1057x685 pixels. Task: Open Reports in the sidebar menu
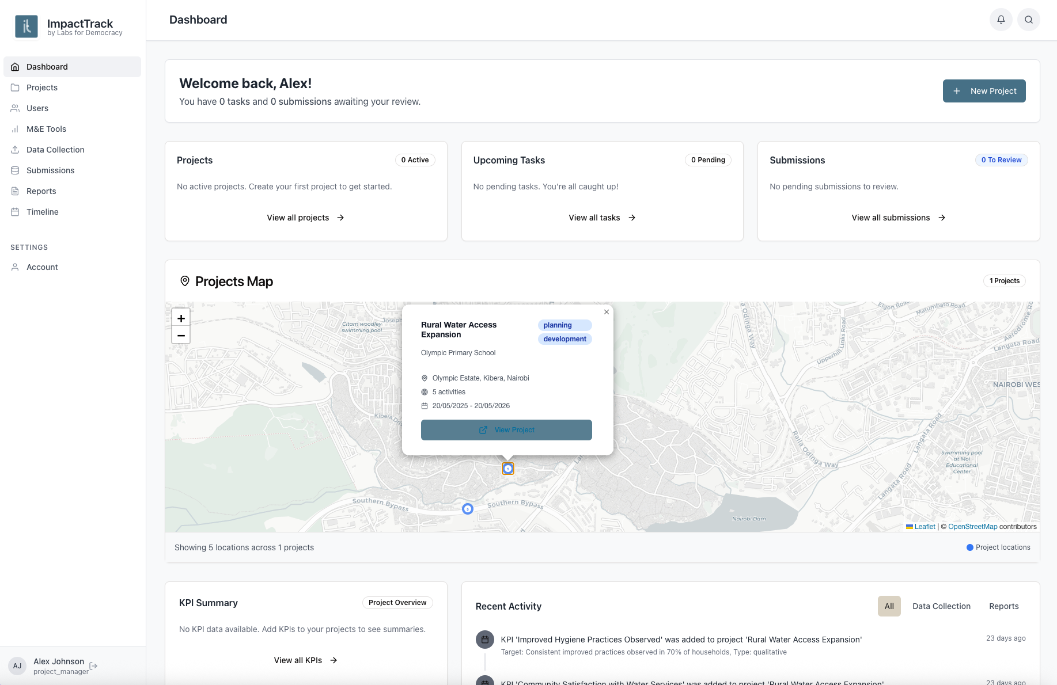(x=72, y=191)
